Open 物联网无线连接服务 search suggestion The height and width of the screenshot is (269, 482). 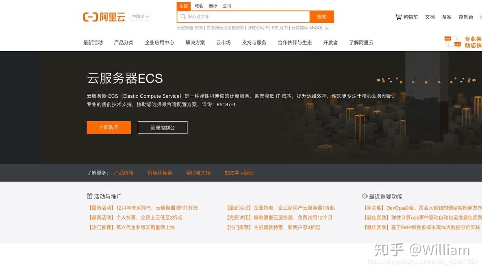pyautogui.click(x=225, y=28)
